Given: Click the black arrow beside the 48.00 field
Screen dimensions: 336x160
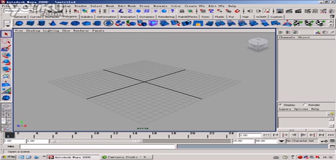Looking at the screenshot, I should [x=282, y=141].
